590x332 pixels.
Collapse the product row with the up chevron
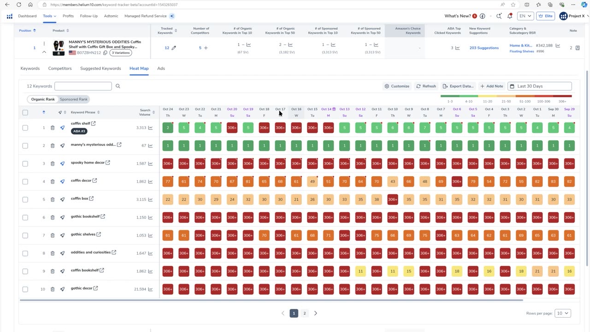pyautogui.click(x=44, y=52)
